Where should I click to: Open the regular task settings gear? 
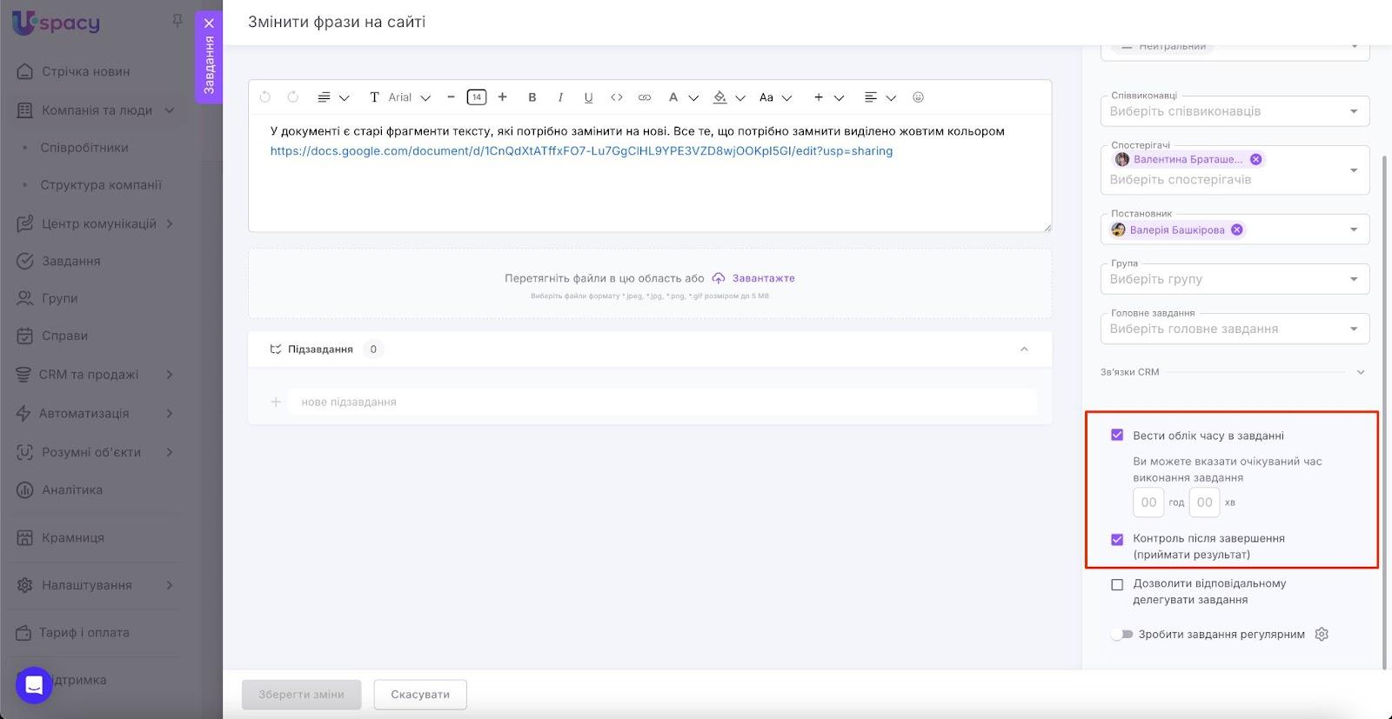1322,634
